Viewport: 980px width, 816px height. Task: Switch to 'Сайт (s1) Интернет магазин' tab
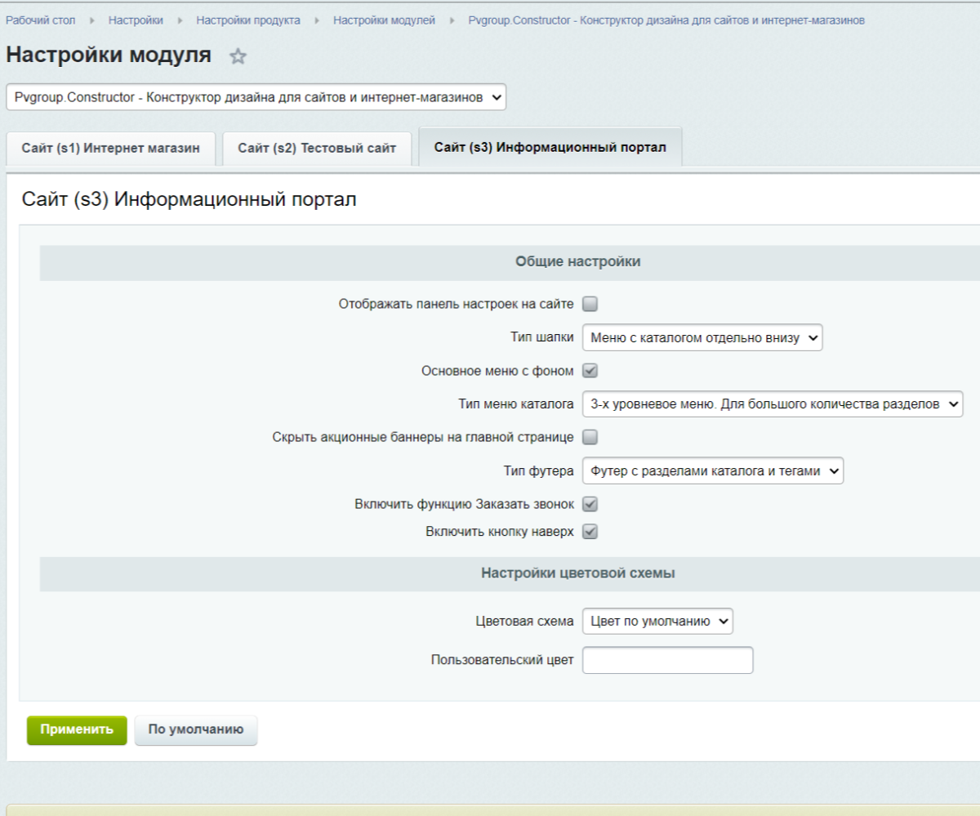click(110, 149)
